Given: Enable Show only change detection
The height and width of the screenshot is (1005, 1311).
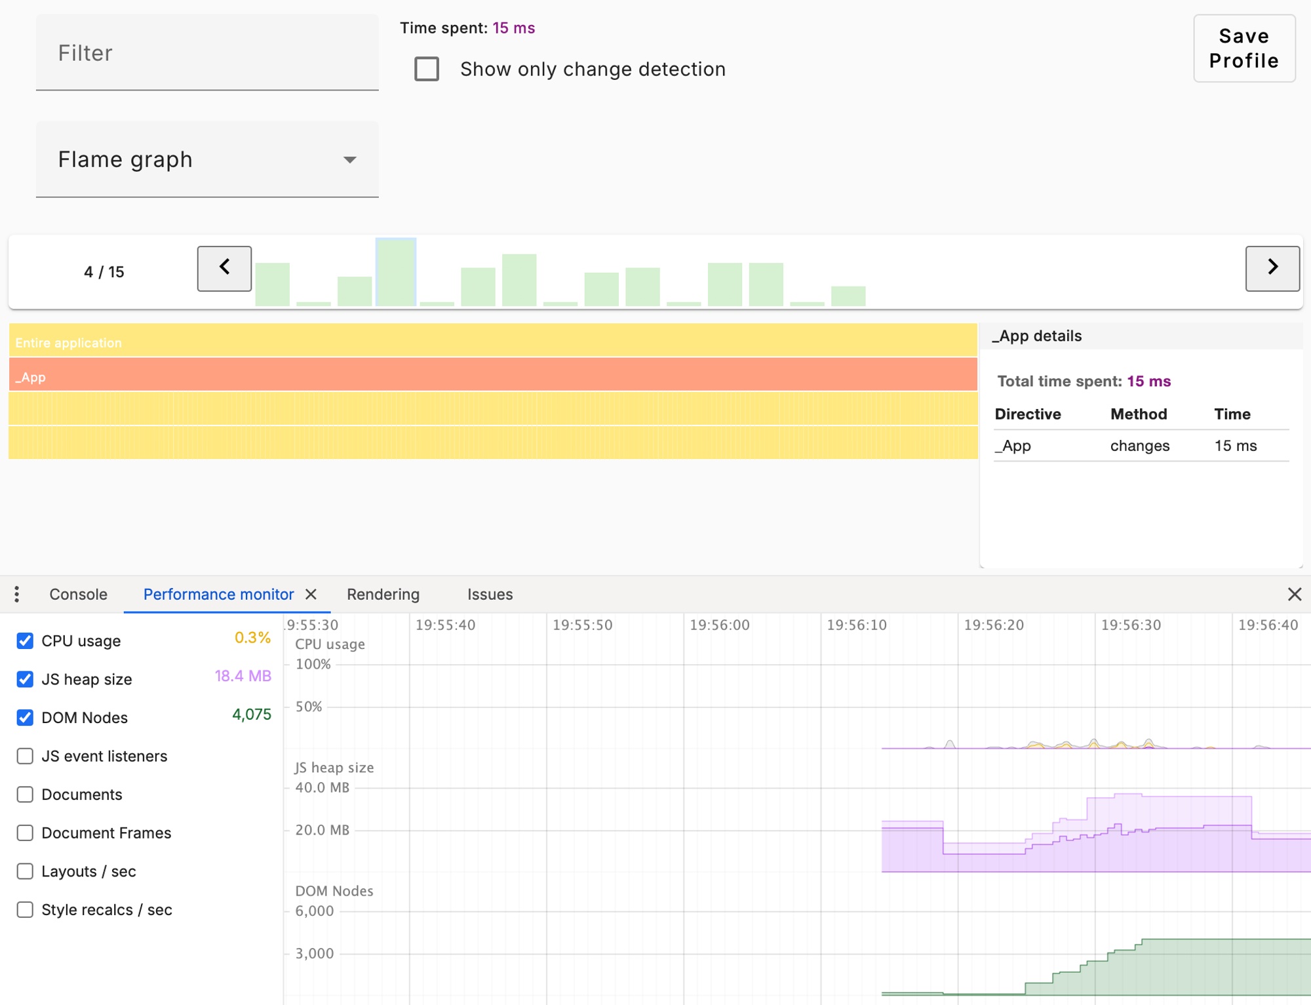Looking at the screenshot, I should 426,69.
